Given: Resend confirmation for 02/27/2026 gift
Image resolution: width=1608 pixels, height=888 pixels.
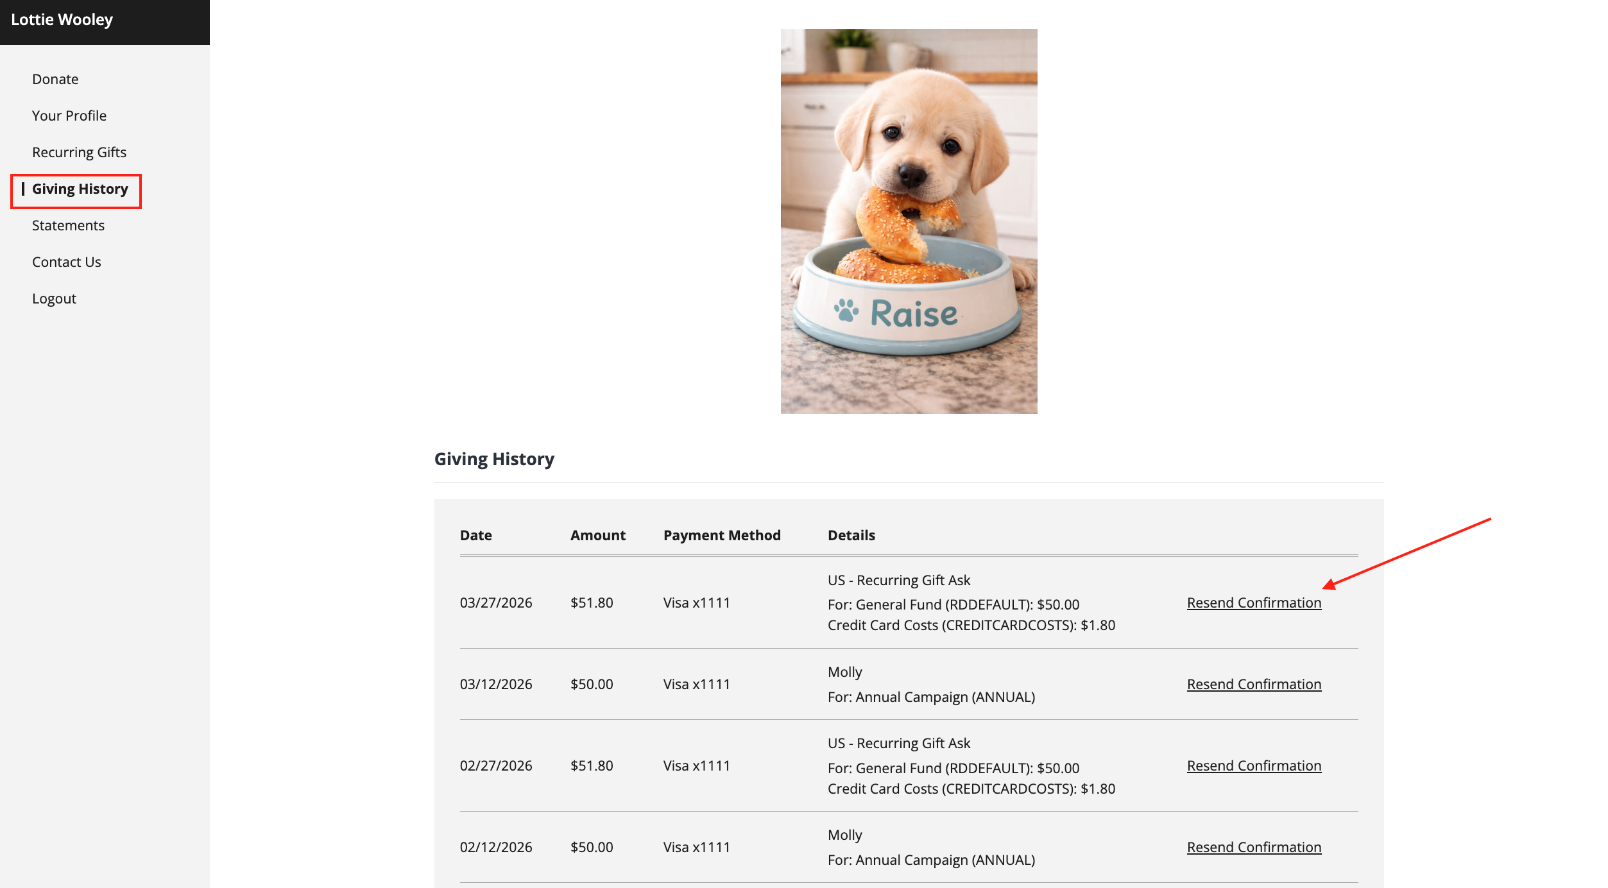Looking at the screenshot, I should click(x=1254, y=765).
